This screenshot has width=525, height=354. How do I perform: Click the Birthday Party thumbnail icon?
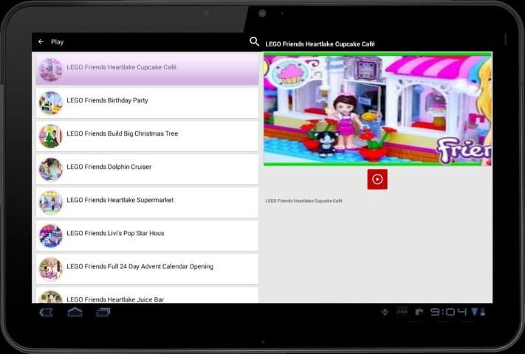[50, 103]
